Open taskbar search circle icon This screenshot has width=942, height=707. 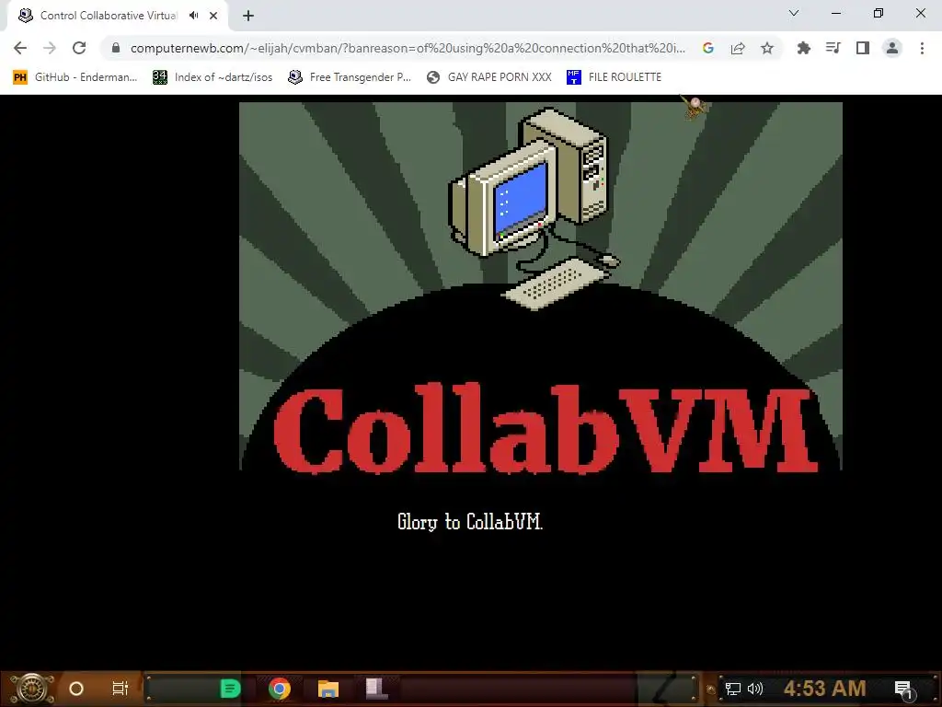[x=76, y=689]
